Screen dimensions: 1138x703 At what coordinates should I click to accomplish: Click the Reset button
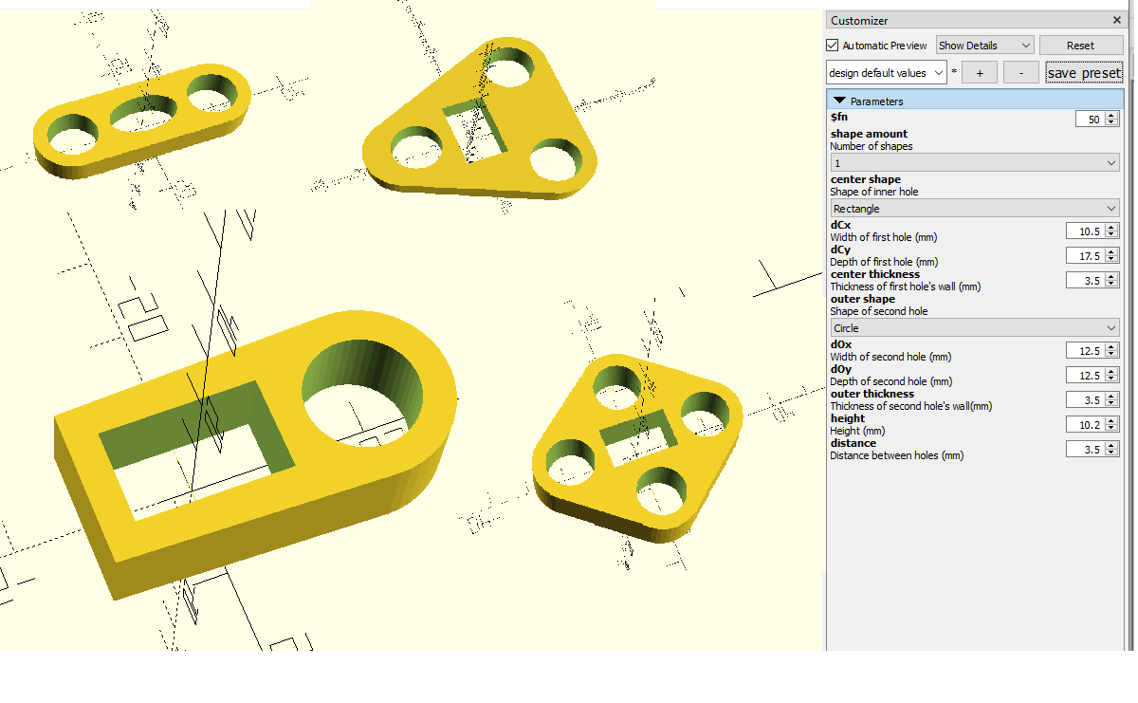point(1080,46)
